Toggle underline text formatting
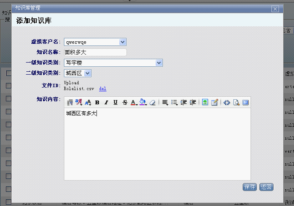The height and width of the screenshot is (206, 294). 116,102
